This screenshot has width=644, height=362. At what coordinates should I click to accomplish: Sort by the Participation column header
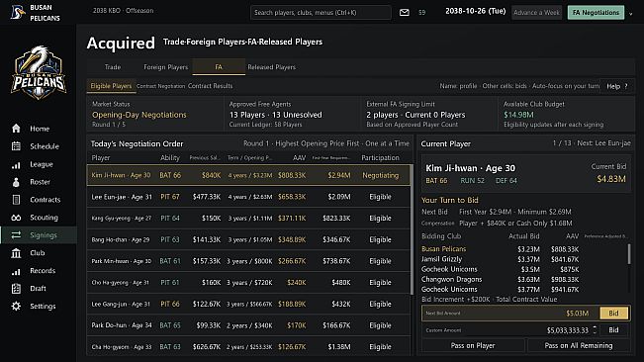coord(380,157)
